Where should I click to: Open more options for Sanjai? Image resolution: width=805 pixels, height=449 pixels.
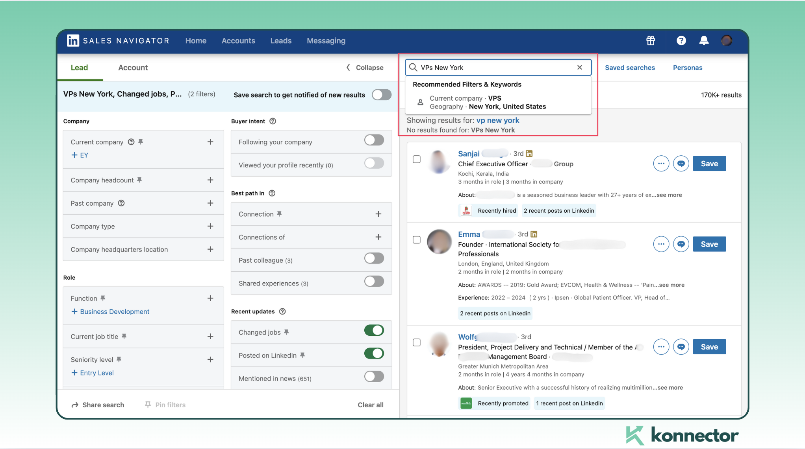click(x=661, y=164)
